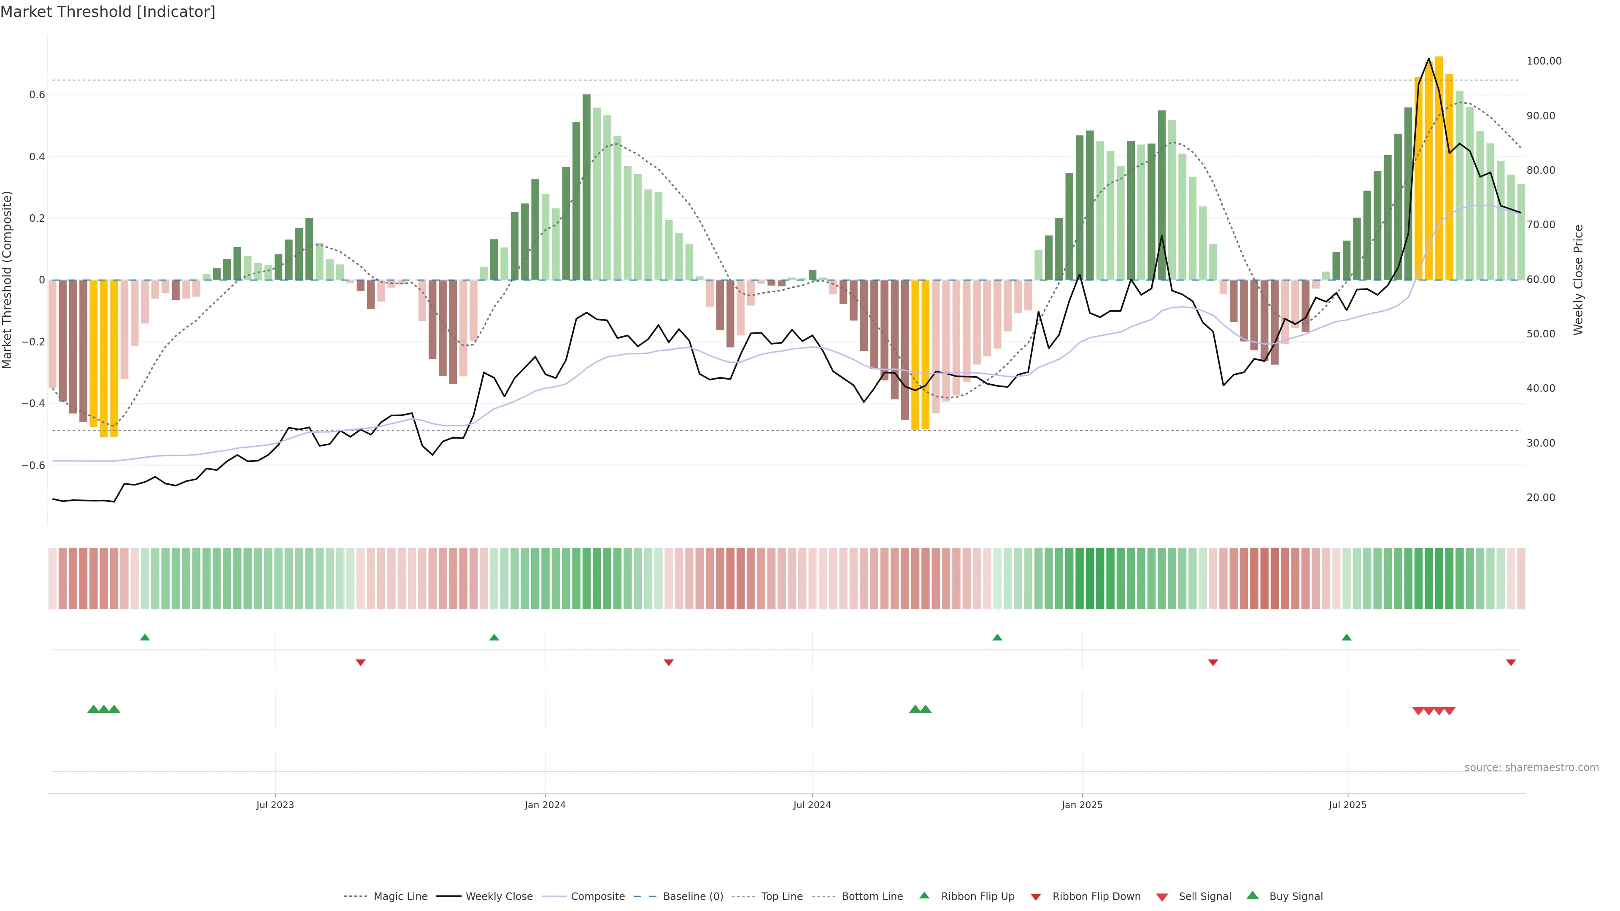Click the first Ribbon Flip Down marker after Jul 2023

(360, 662)
